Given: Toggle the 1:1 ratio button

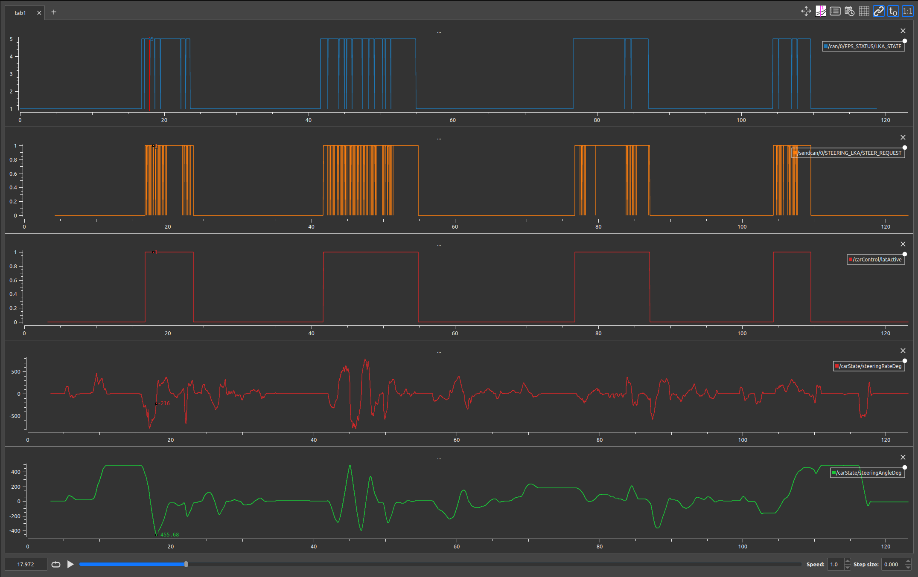Looking at the screenshot, I should 907,12.
